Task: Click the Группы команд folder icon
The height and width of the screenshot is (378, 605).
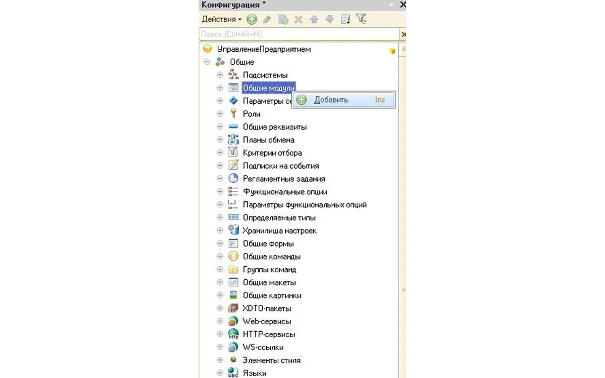Action: 233,270
